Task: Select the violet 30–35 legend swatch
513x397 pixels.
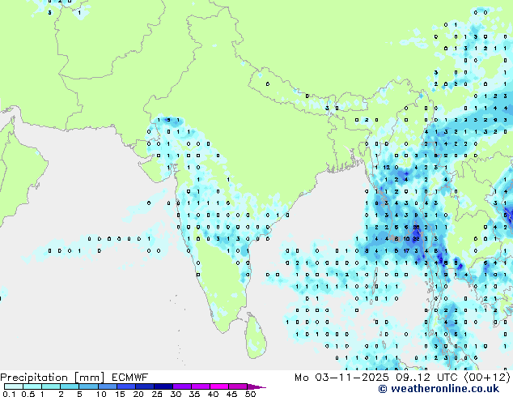Action: click(x=182, y=386)
